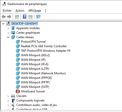122x112 pixels.
Task: Select Contrôleurs audio, vidéo et jeu label
Action: [x=36, y=105]
